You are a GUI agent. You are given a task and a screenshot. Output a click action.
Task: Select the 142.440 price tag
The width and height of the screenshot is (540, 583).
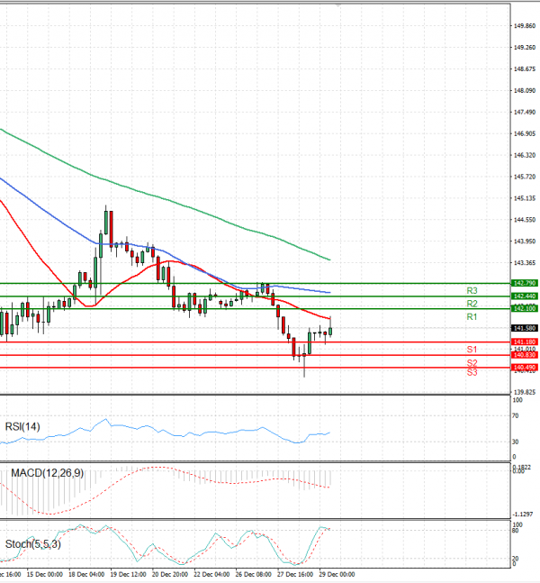coord(525,296)
